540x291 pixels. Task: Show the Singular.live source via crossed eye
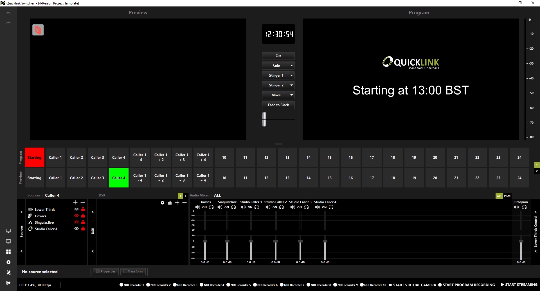76,222
